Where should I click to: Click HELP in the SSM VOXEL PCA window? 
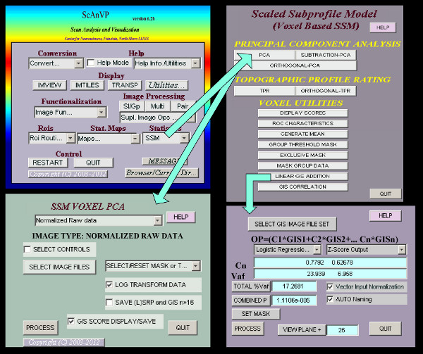pyautogui.click(x=180, y=217)
